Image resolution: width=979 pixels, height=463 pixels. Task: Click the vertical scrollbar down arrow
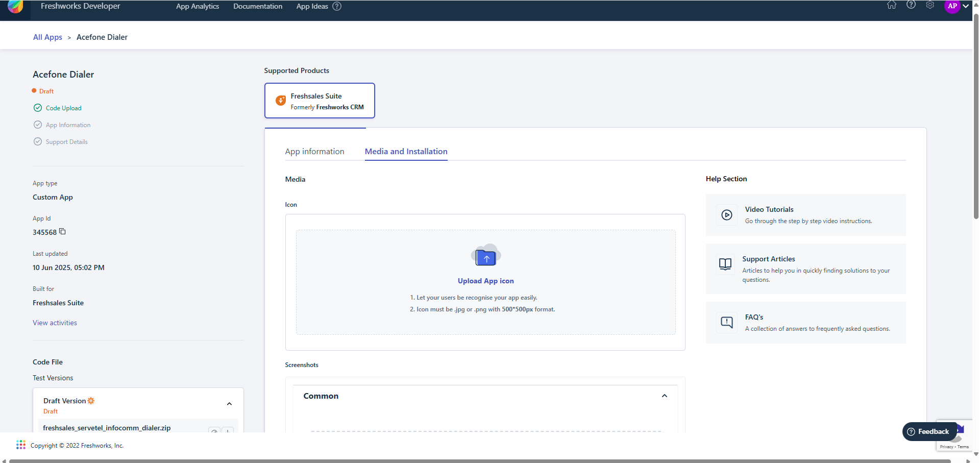click(976, 454)
